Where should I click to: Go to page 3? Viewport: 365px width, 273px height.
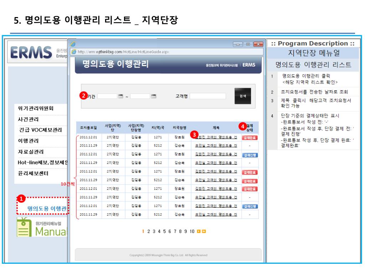154,231
